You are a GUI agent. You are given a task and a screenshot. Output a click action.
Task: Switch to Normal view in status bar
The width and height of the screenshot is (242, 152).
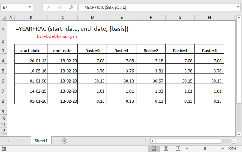154,148
